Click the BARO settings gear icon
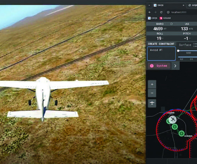The height and width of the screenshot is (164, 197). (171, 24)
